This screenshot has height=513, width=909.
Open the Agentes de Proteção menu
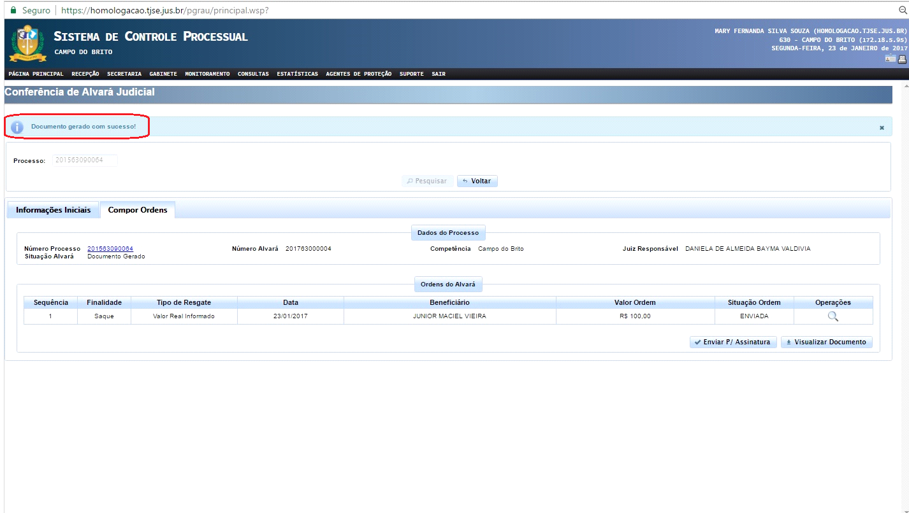[358, 74]
